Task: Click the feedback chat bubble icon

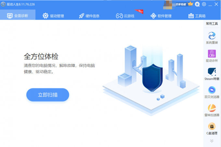Action: coord(197,4)
